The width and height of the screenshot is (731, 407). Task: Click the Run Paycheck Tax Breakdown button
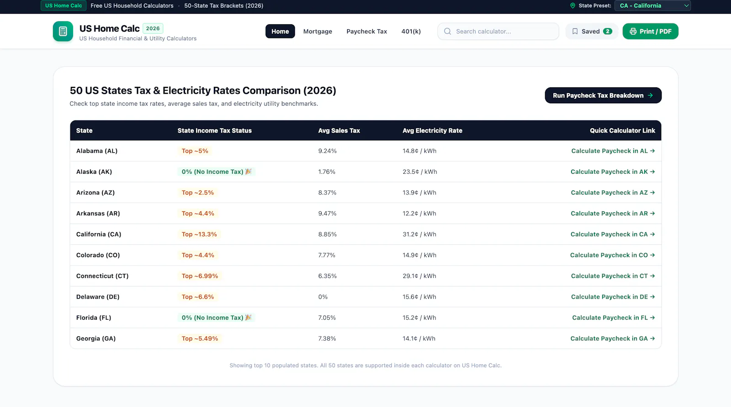point(603,96)
